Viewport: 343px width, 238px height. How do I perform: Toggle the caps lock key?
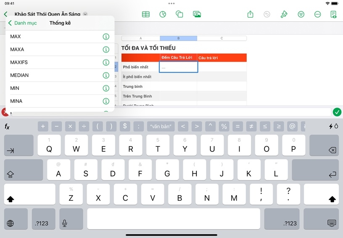[24, 170]
